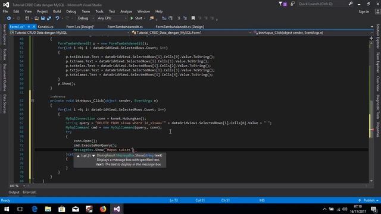The width and height of the screenshot is (381, 214).
Task: Click the Undo arrow icon
Action: (x=57, y=18)
